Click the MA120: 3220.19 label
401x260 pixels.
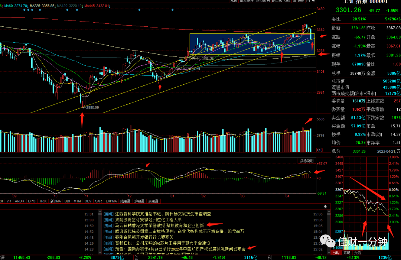(x=70, y=6)
